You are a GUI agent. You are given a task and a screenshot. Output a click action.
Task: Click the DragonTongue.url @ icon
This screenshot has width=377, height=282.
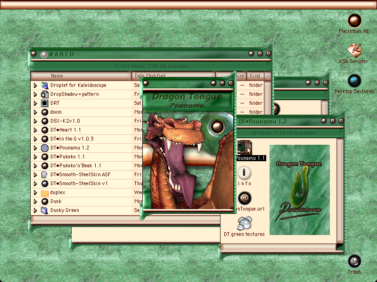click(x=245, y=198)
